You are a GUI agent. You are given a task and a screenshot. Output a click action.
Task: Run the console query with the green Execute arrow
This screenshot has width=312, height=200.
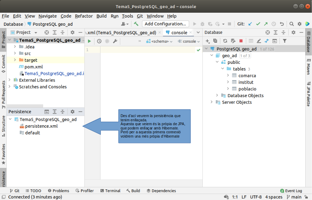(89, 41)
